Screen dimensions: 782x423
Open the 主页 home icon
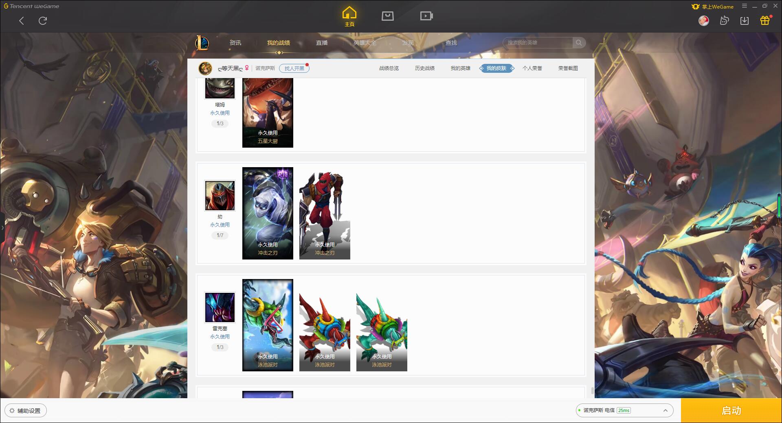[x=349, y=17]
